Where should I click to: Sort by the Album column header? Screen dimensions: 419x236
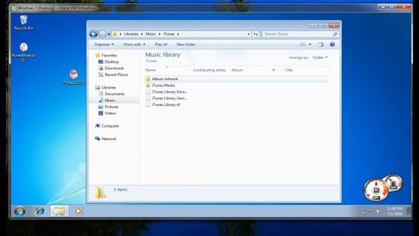250,70
